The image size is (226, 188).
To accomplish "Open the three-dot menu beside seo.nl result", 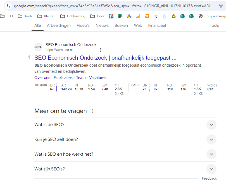I will (x=101, y=50).
